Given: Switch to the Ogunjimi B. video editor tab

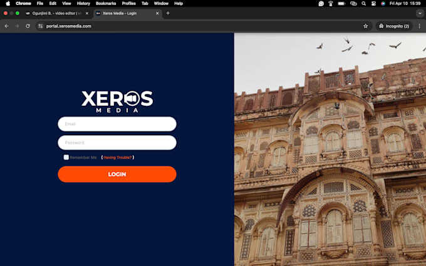Looking at the screenshot, I should click(56, 13).
